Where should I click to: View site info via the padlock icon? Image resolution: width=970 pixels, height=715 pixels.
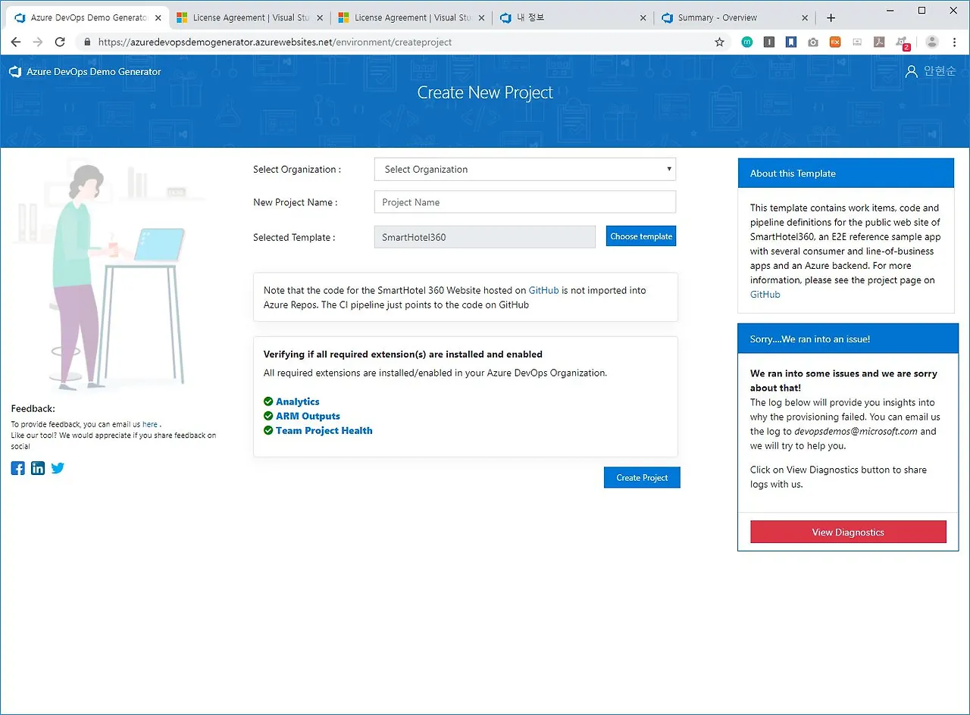pyautogui.click(x=87, y=42)
